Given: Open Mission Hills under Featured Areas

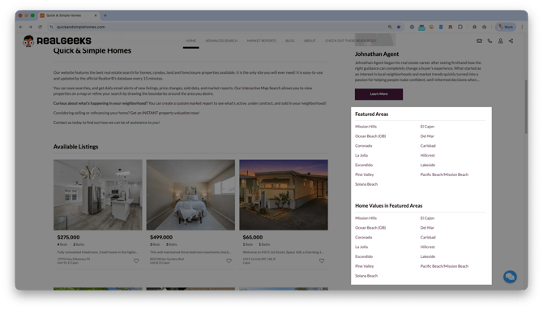Looking at the screenshot, I should [366, 127].
